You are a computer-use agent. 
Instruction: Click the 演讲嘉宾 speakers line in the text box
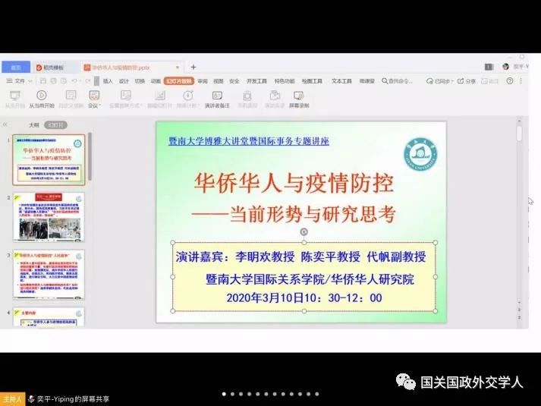point(300,257)
